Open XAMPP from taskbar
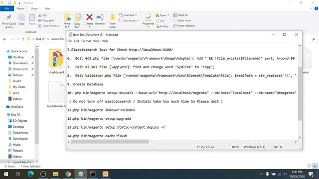The width and height of the screenshot is (319, 179). [x=105, y=174]
